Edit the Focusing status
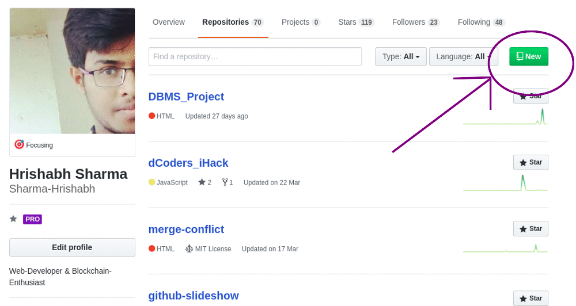The image size is (576, 306). 34,145
